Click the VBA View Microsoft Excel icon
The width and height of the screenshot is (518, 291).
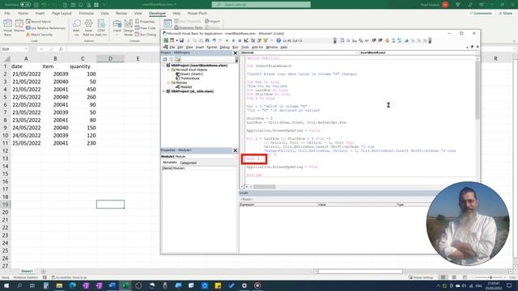coord(166,40)
